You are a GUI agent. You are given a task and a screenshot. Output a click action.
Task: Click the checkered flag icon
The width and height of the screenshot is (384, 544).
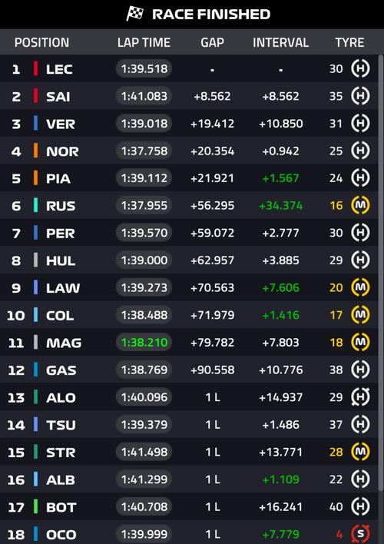pyautogui.click(x=134, y=14)
